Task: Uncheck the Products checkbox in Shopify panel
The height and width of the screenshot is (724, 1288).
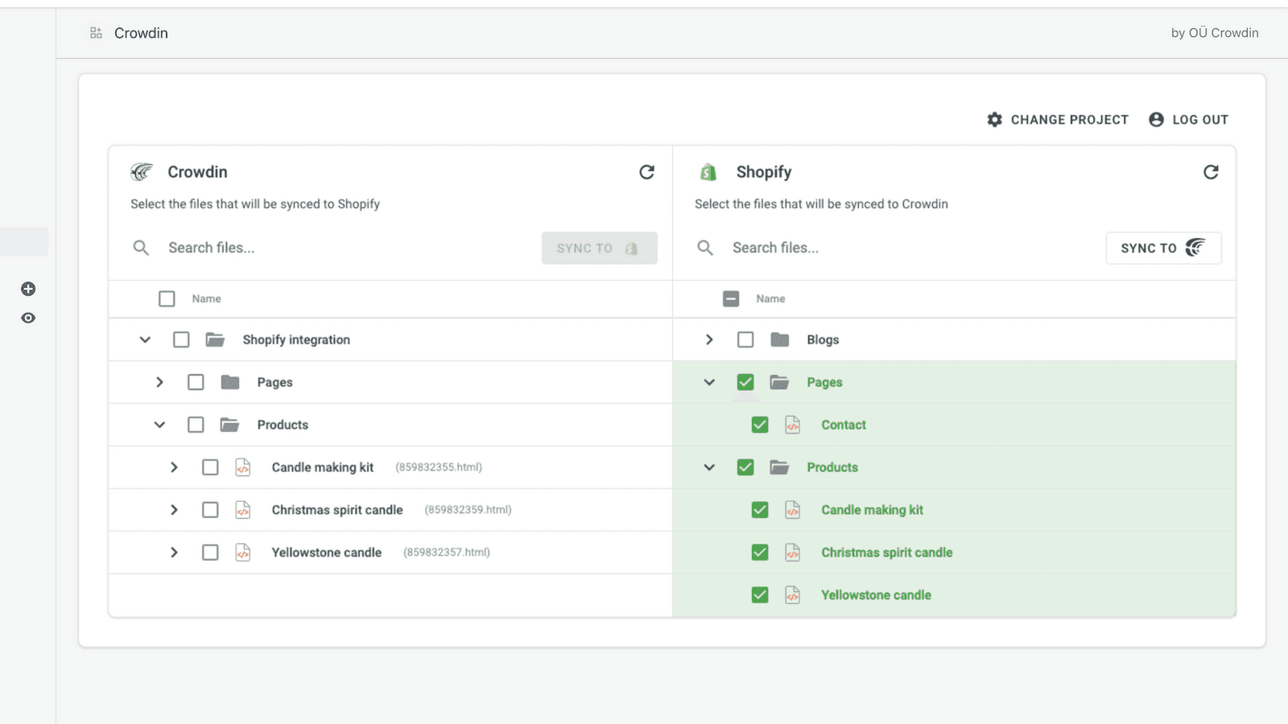Action: pos(745,467)
